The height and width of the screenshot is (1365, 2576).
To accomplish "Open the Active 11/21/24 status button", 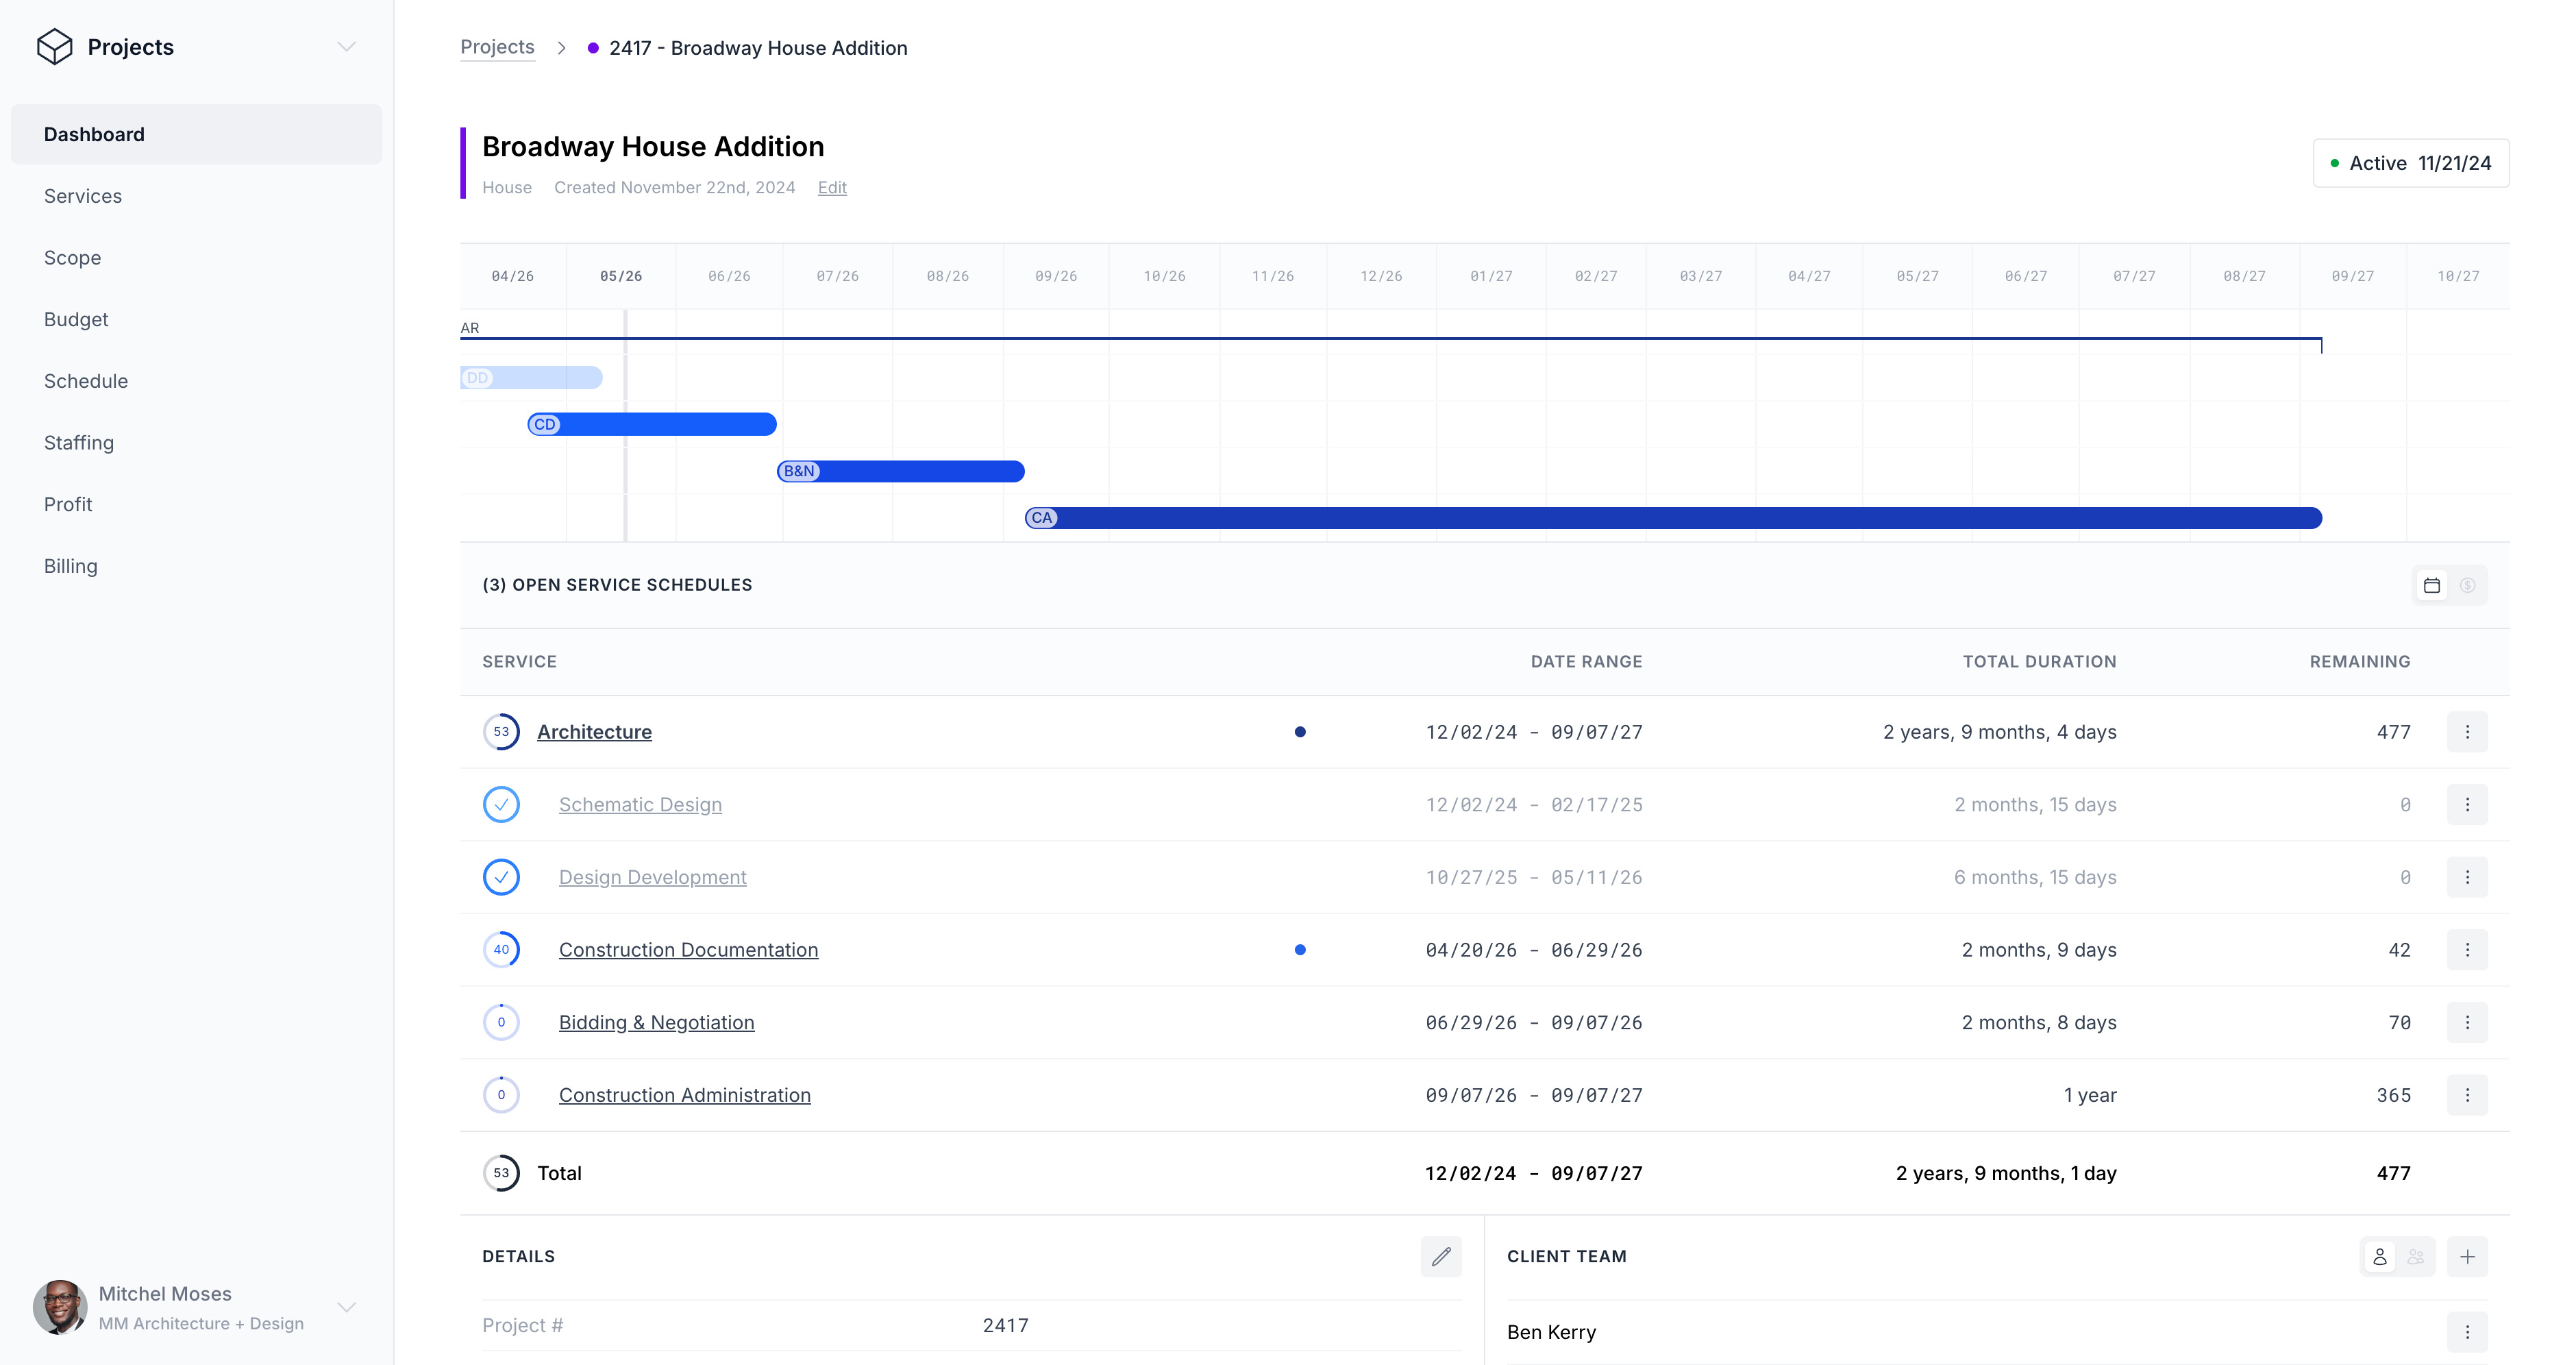I will click(2411, 163).
